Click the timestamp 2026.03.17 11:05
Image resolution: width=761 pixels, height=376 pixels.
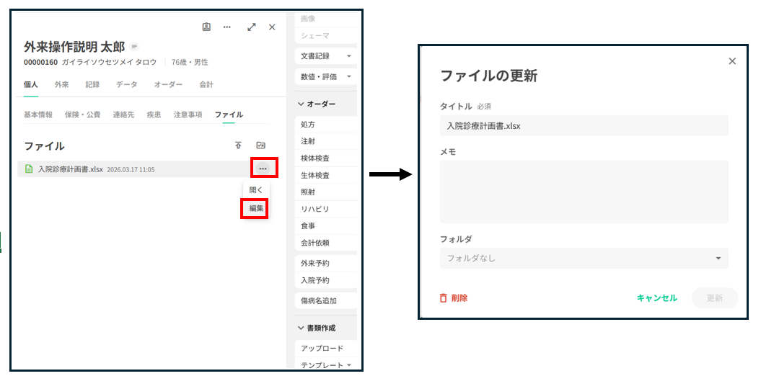pos(131,169)
